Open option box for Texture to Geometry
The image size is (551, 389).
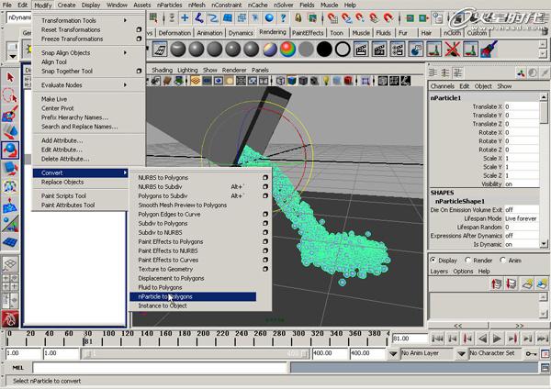pyautogui.click(x=265, y=269)
